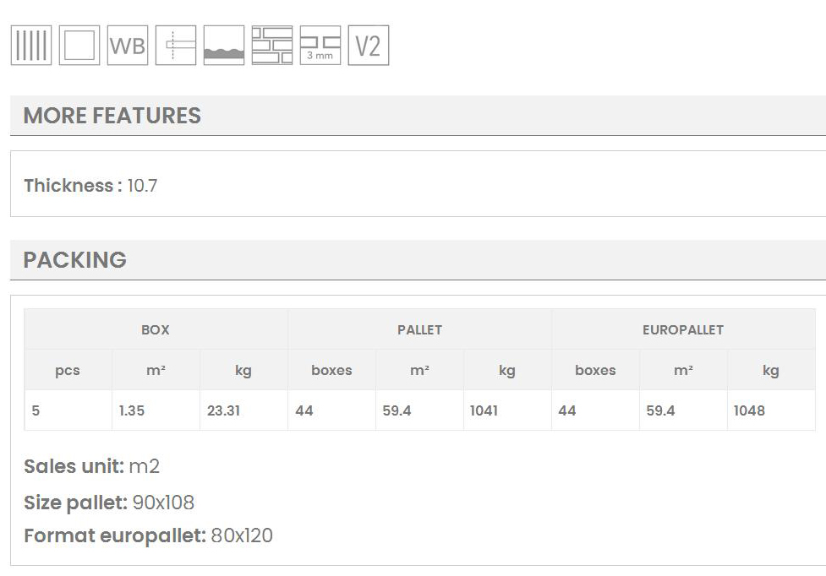The height and width of the screenshot is (576, 826).
Task: Click the EUROPALLET column group header
Action: click(683, 330)
